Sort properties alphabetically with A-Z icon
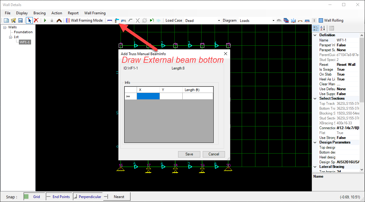365x202 pixels. click(323, 28)
